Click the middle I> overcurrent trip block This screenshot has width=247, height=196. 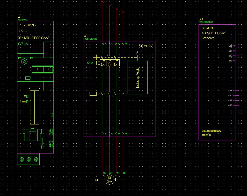coord(109,65)
